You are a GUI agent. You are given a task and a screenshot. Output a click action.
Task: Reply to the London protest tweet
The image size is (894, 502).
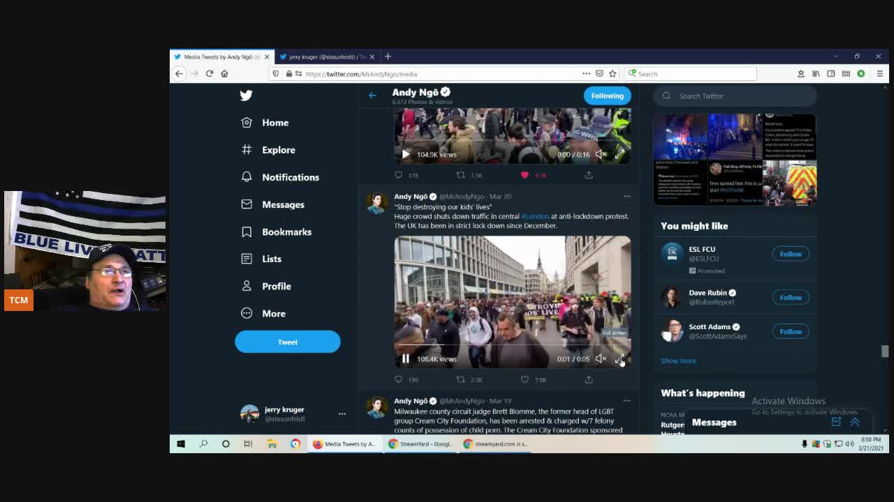pos(399,379)
